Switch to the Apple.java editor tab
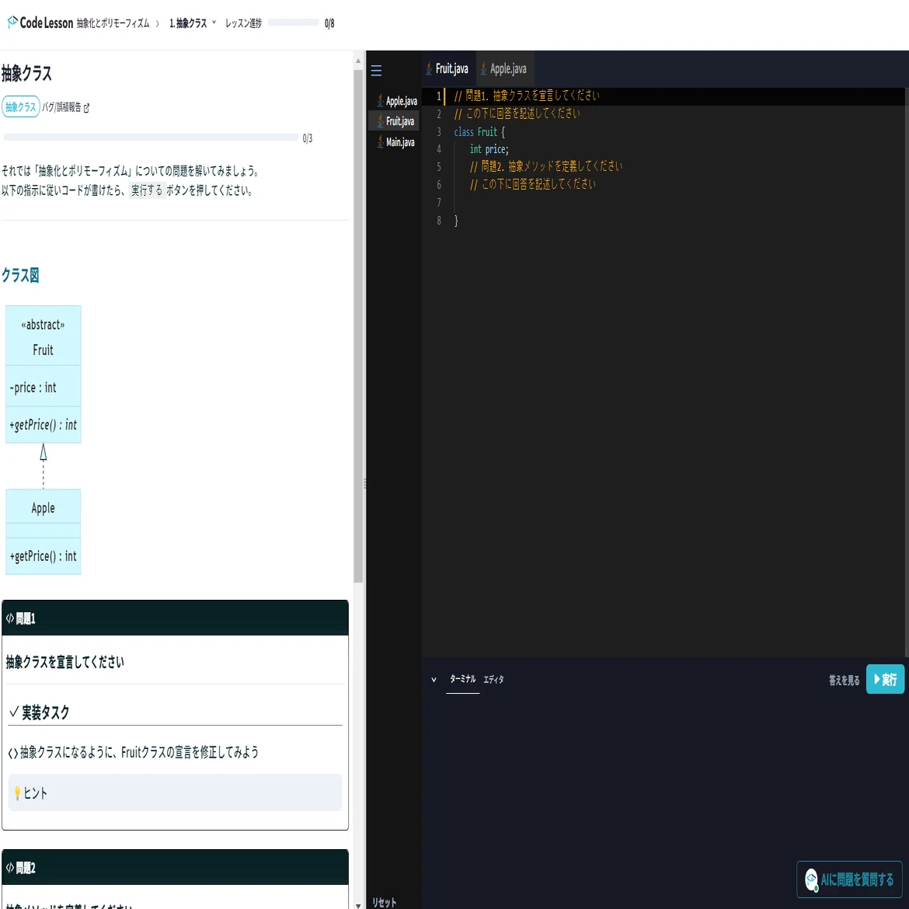 tap(505, 69)
